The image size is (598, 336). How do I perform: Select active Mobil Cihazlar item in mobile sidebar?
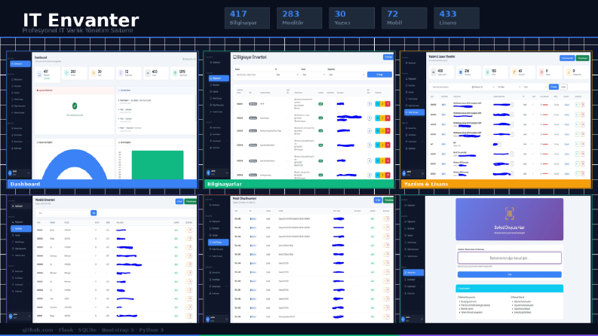(219, 243)
